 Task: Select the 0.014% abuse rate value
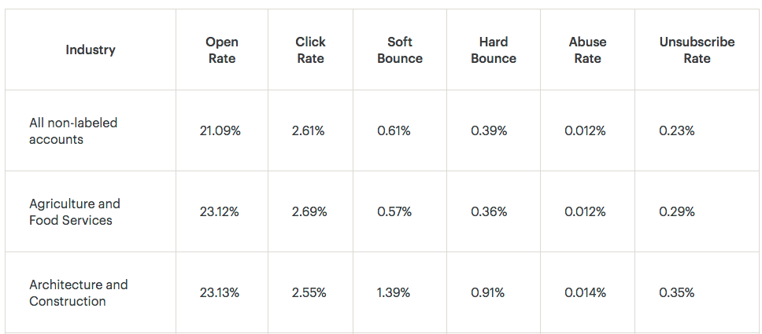coord(586,292)
